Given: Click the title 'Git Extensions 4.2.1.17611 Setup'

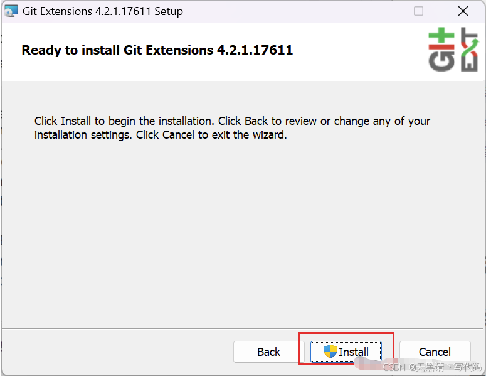Looking at the screenshot, I should point(103,11).
